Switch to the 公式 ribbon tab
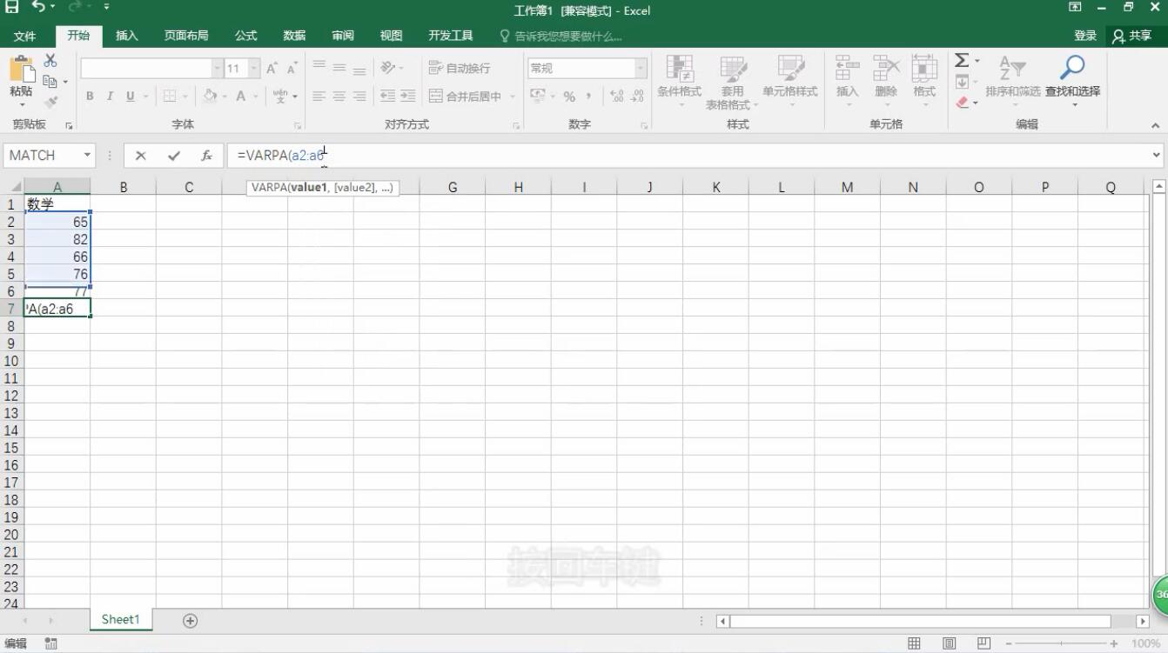This screenshot has width=1168, height=653. point(246,36)
